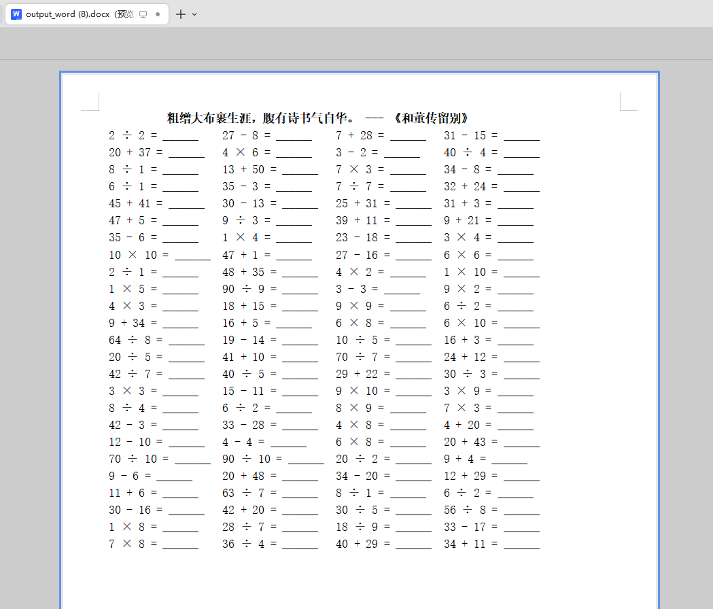Click the equation 90 ÷ 10 =

(x=252, y=459)
